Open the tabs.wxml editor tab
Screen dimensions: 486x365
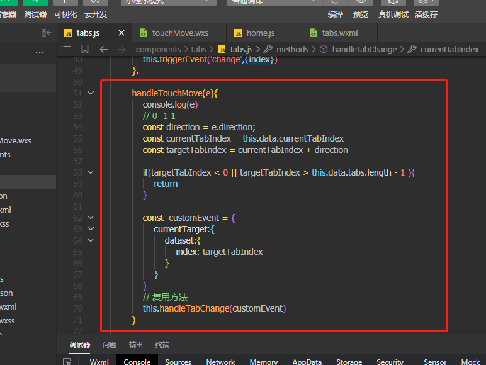[x=340, y=33]
